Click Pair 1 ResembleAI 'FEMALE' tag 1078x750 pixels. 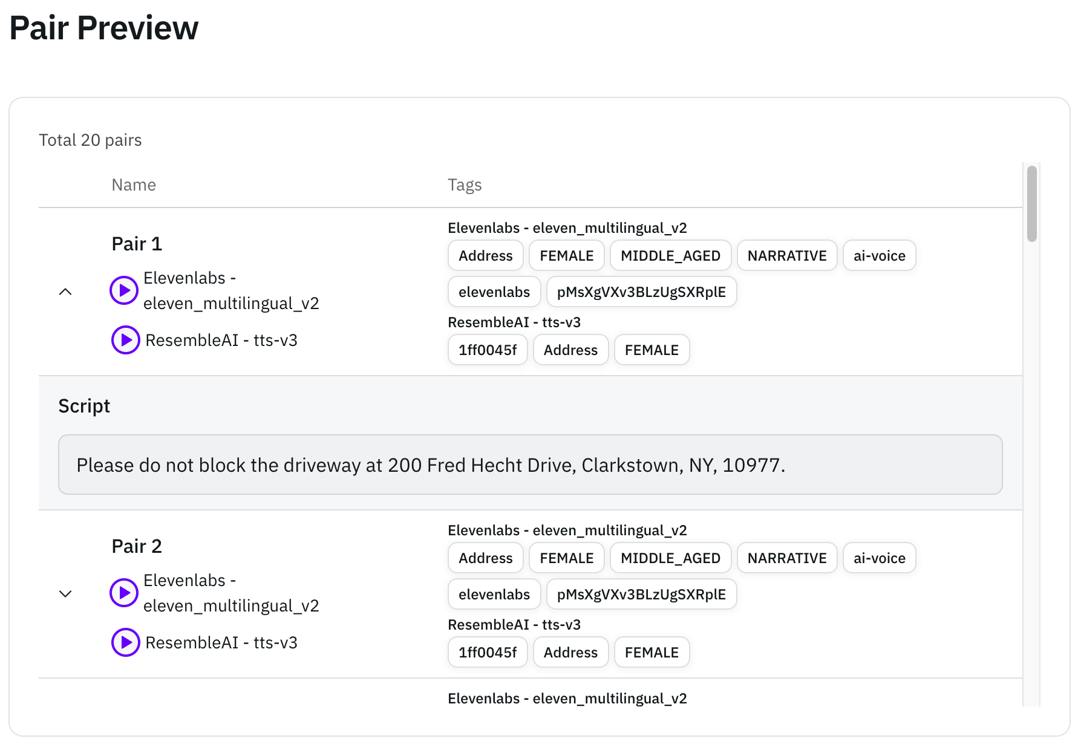(x=652, y=350)
